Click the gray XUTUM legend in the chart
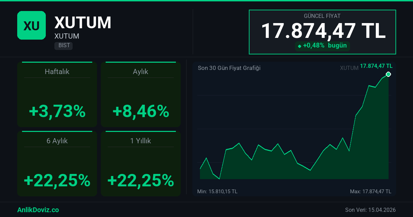Image resolution: width=413 pixels, height=217 pixels. 349,68
